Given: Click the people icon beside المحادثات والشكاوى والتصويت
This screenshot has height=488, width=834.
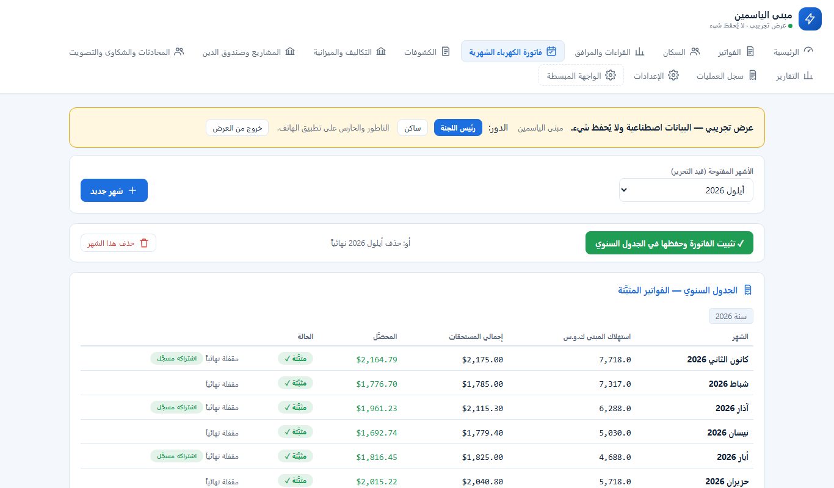Looking at the screenshot, I should point(179,51).
